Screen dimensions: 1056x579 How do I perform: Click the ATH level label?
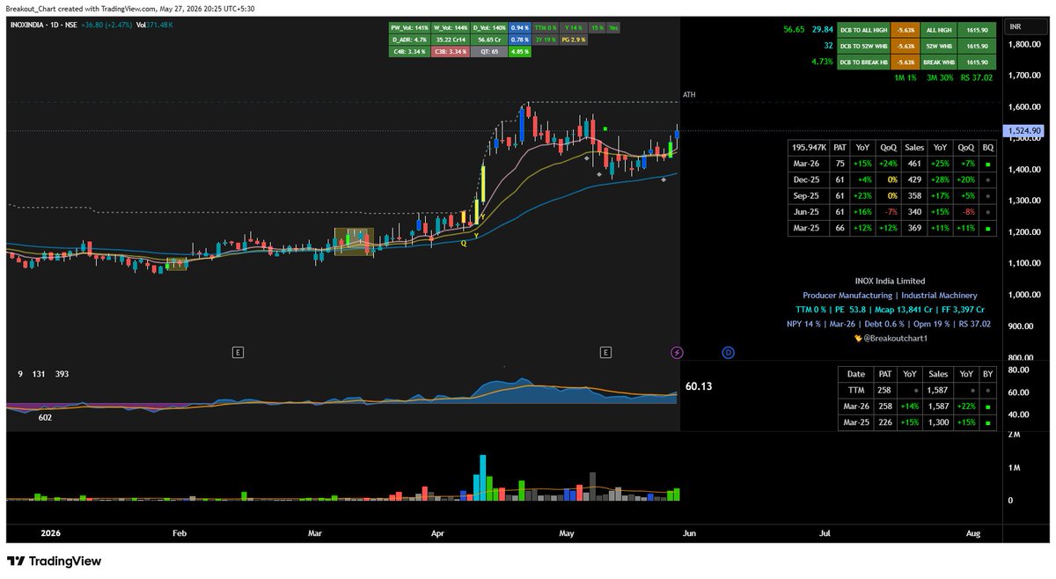[x=689, y=94]
